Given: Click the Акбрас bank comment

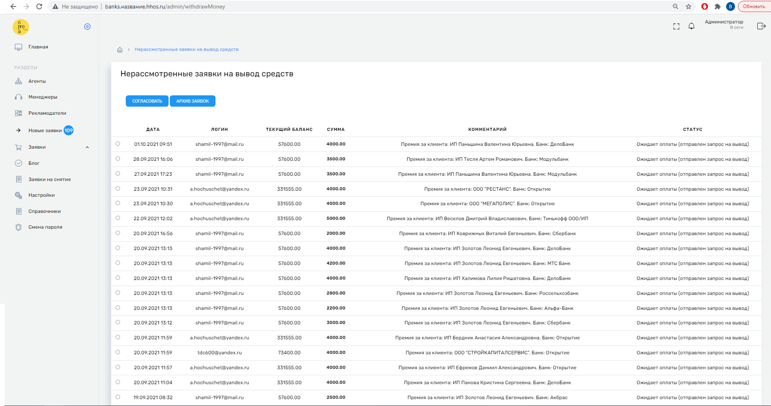Looking at the screenshot, I should pos(488,398).
